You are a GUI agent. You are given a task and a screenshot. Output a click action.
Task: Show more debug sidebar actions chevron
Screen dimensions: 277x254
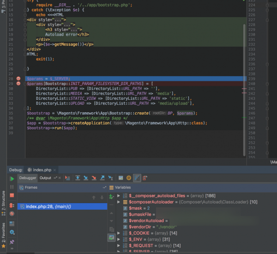coord(12,248)
